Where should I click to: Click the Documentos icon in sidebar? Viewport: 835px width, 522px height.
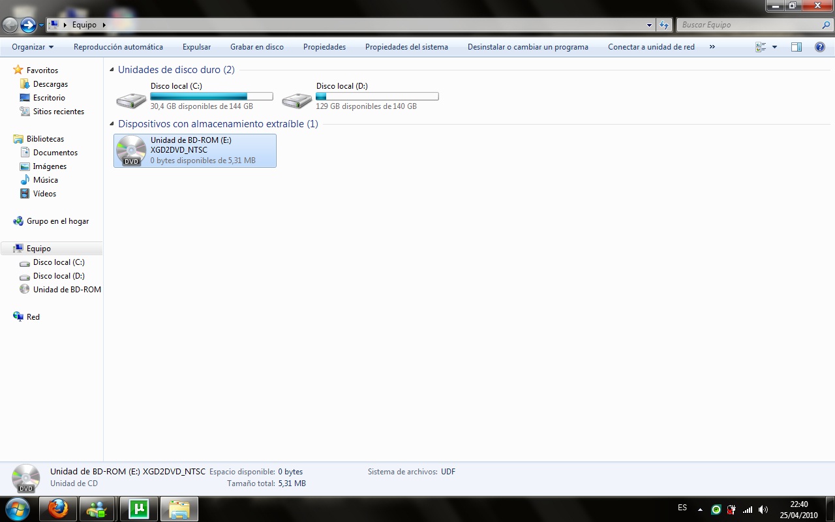coord(25,152)
